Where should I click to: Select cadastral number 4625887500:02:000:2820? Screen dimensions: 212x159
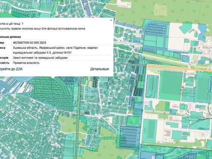[x=30, y=43]
